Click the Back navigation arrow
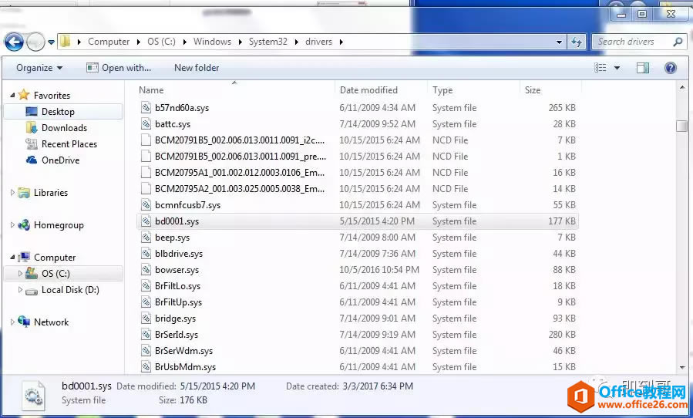693x418 pixels. coord(14,42)
